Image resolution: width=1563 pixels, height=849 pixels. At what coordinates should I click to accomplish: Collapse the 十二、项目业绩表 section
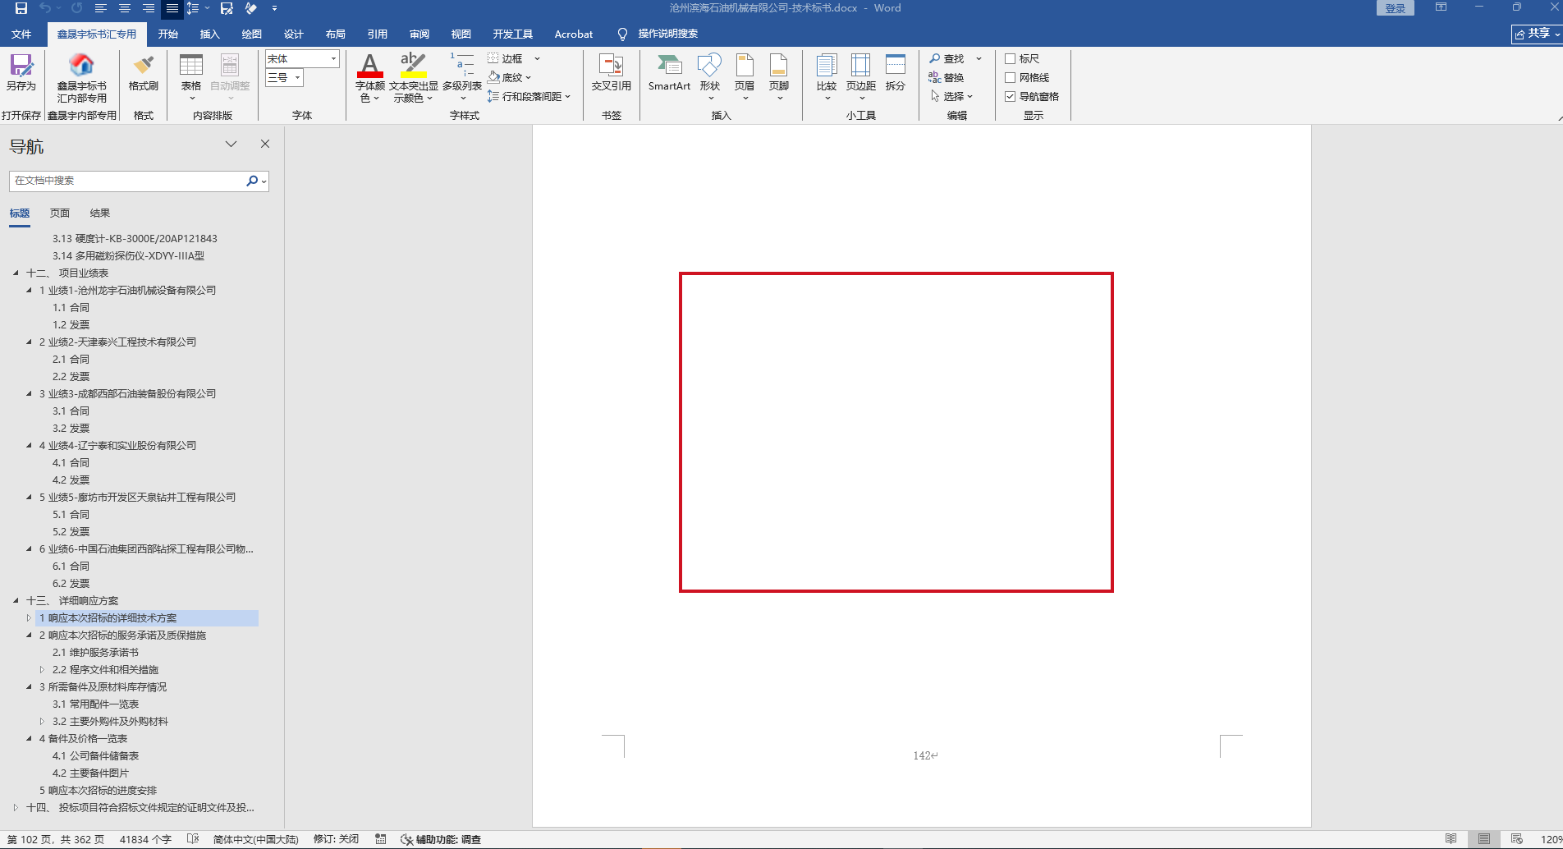[16, 273]
